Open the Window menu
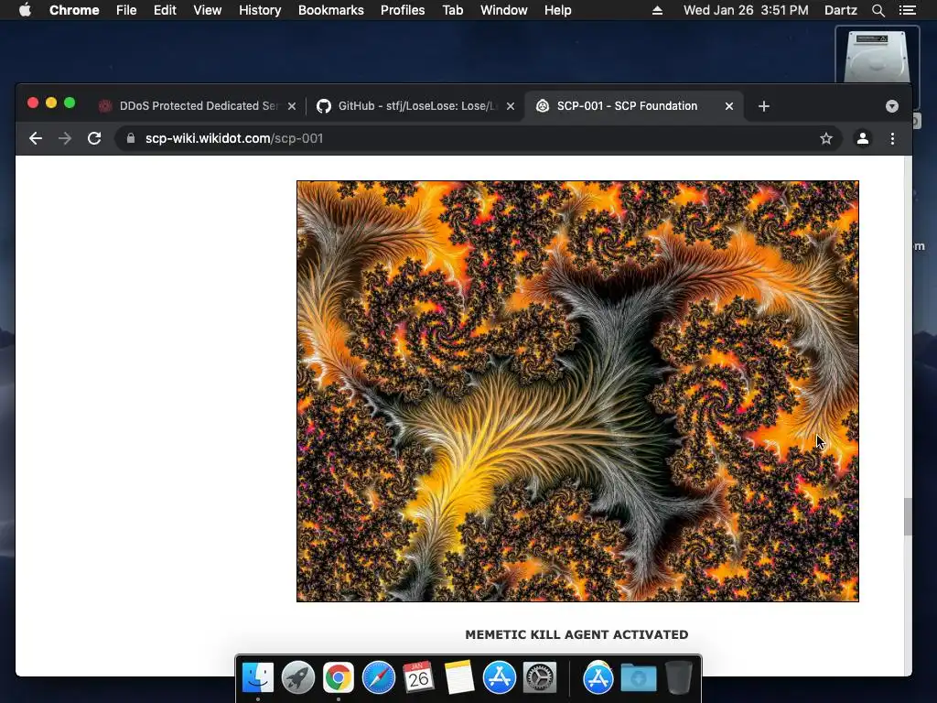Viewport: 937px width, 703px height. [x=504, y=10]
